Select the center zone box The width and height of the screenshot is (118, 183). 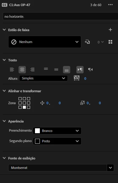[24, 103]
